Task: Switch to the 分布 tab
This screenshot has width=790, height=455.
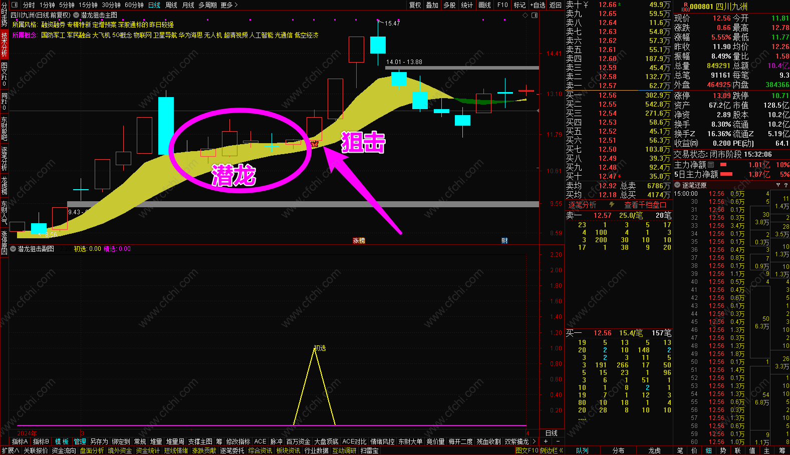Action: pos(619,450)
